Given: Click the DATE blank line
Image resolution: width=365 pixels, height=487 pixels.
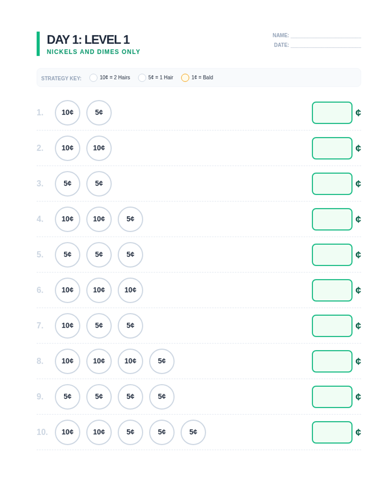Looking at the screenshot, I should [x=325, y=45].
